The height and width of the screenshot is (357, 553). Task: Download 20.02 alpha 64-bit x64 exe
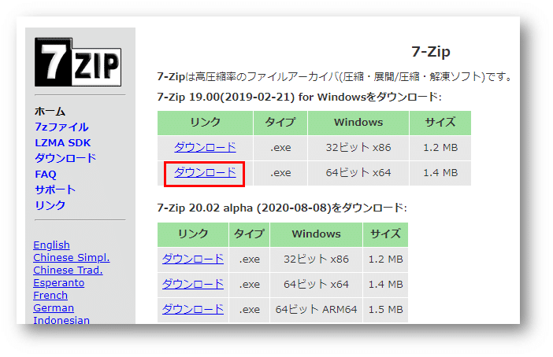(x=193, y=284)
